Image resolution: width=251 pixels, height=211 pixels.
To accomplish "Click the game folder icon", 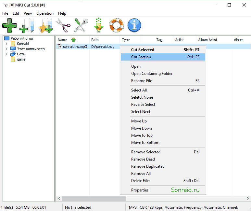I will [13, 59].
